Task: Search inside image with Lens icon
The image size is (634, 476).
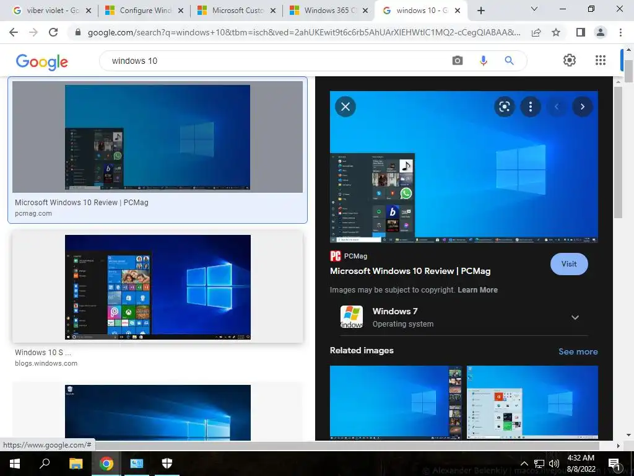Action: [504, 107]
